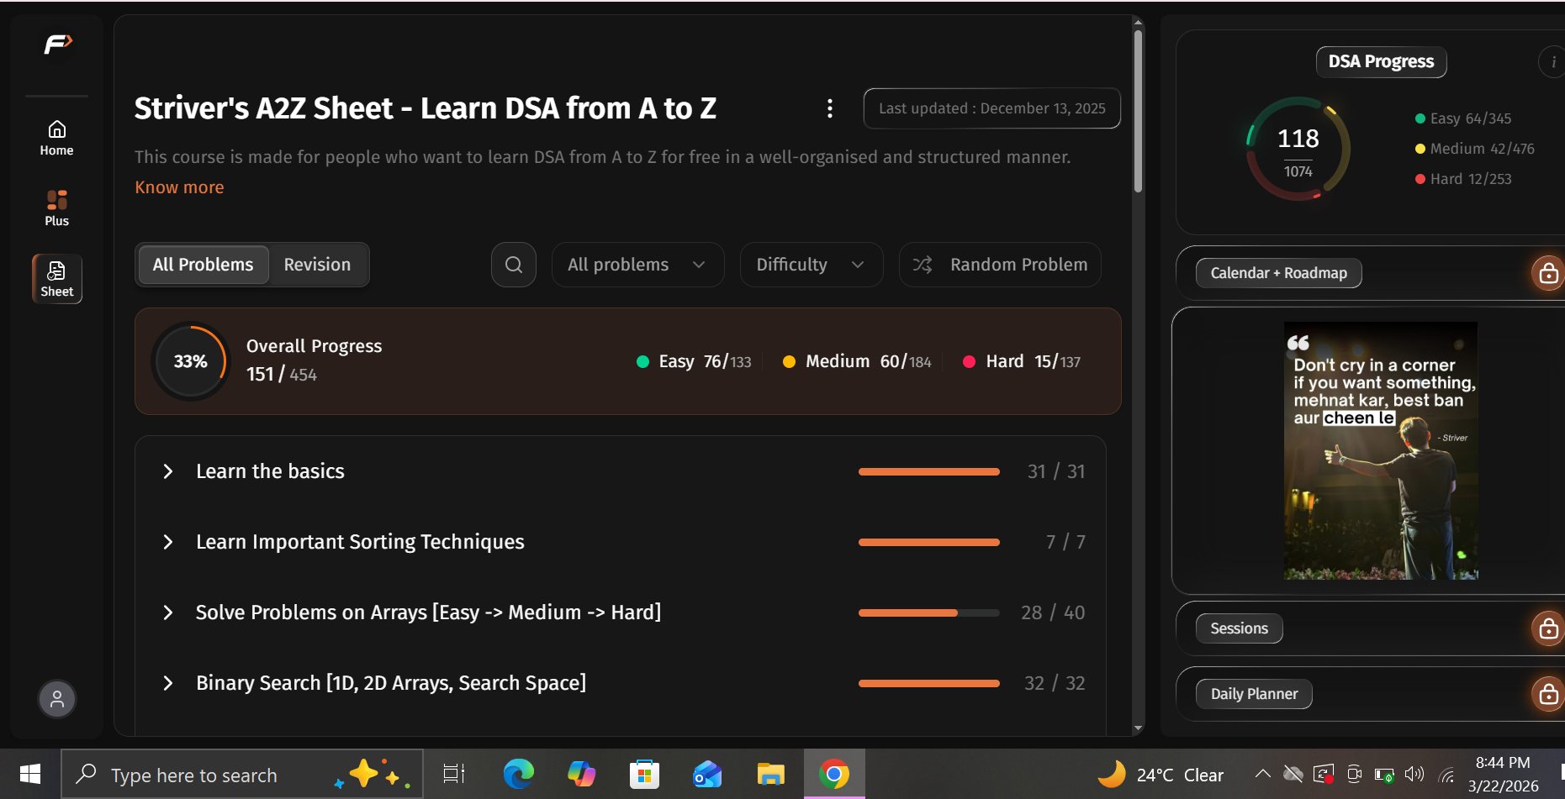Screen dimensions: 1565x799
Task: Click the Learn the basics progress bar
Action: coord(929,471)
